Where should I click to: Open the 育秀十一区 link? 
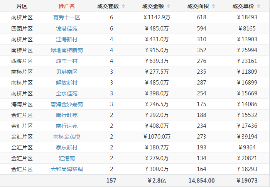pos(67,17)
